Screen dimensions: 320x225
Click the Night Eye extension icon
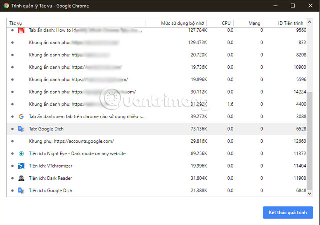[x=21, y=153]
